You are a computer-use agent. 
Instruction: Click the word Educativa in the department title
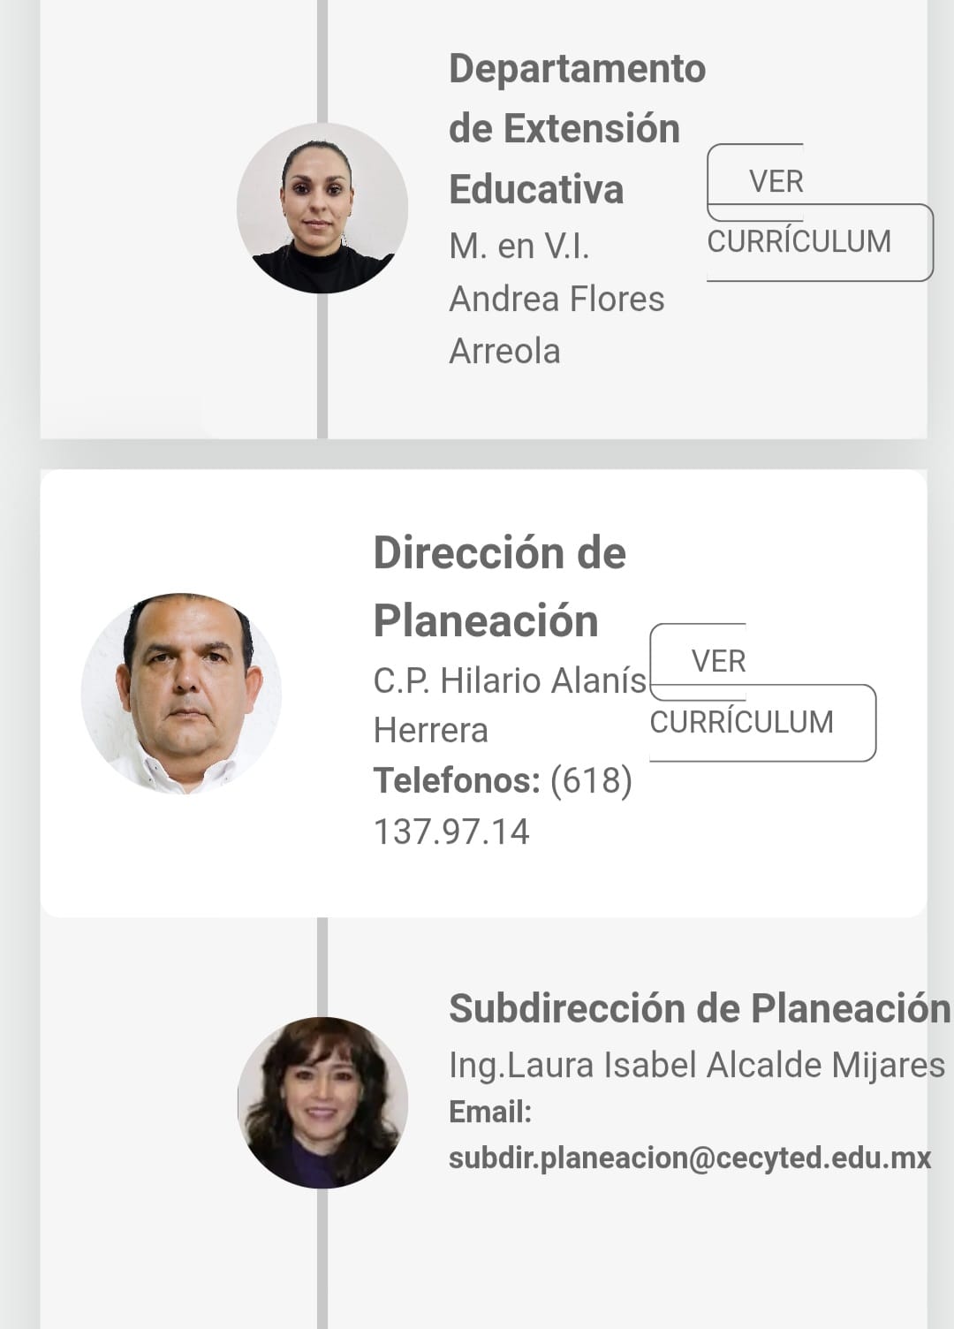(x=536, y=189)
